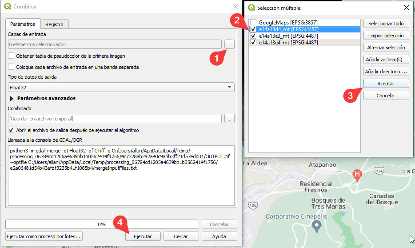Image resolution: width=415 pixels, height=248 pixels.
Task: Switch to the Registro tab
Action: coord(54,24)
